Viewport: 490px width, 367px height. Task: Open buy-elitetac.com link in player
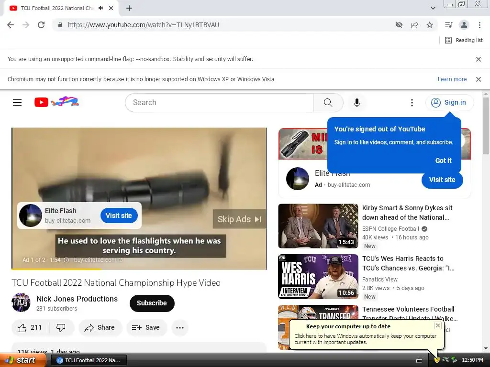[98, 259]
